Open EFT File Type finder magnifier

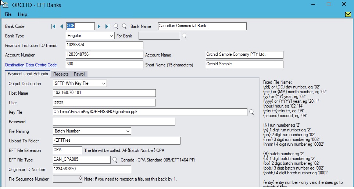click(115, 160)
